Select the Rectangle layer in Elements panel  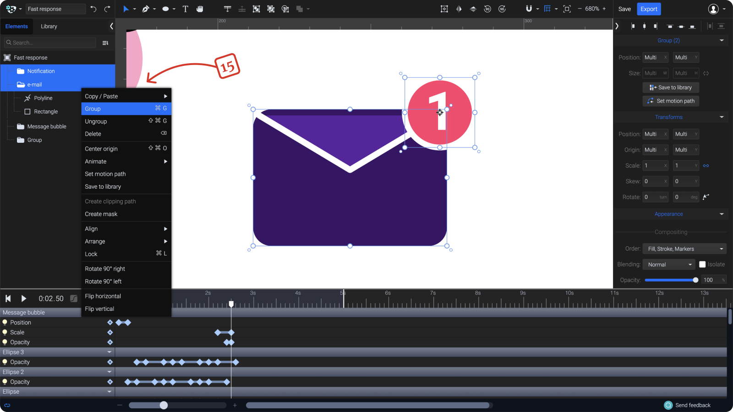pos(45,111)
